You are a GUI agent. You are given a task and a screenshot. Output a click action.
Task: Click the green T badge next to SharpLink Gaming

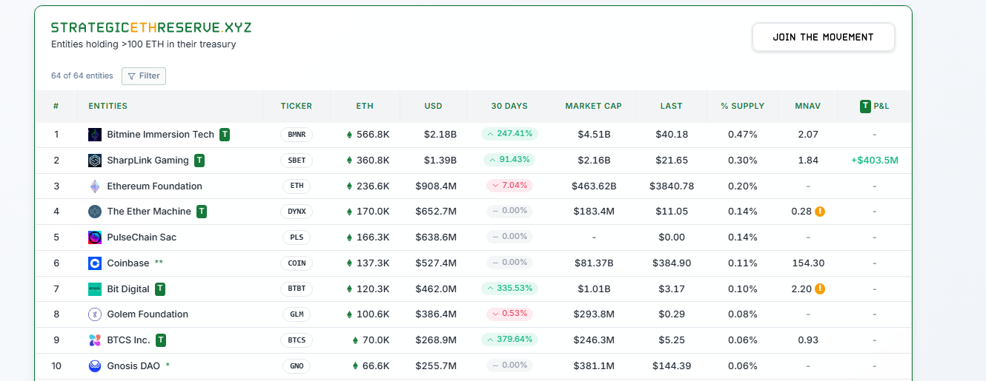(199, 161)
